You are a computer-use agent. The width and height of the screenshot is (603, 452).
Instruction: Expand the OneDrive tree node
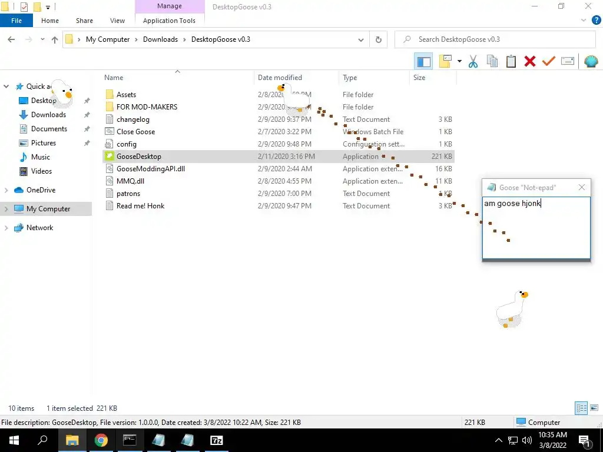(x=6, y=190)
